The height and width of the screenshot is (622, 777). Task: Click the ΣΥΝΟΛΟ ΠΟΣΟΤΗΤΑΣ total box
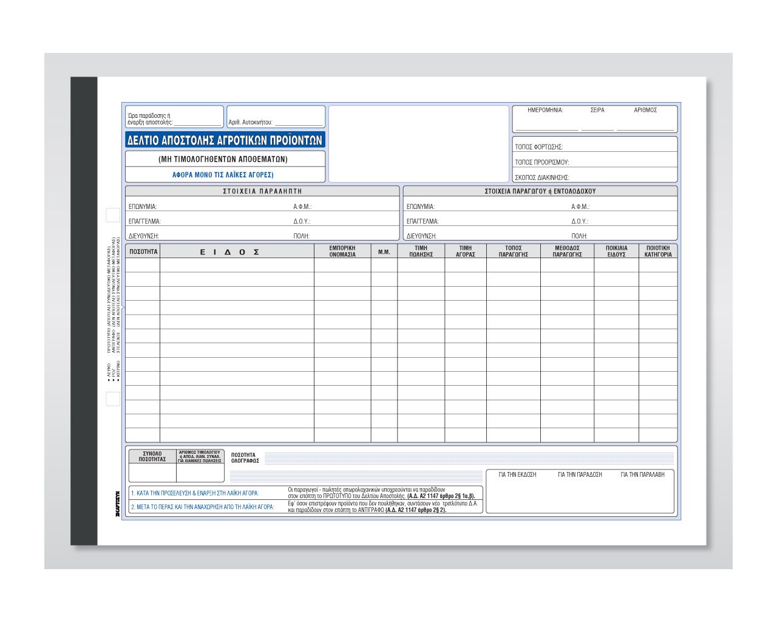(x=152, y=472)
